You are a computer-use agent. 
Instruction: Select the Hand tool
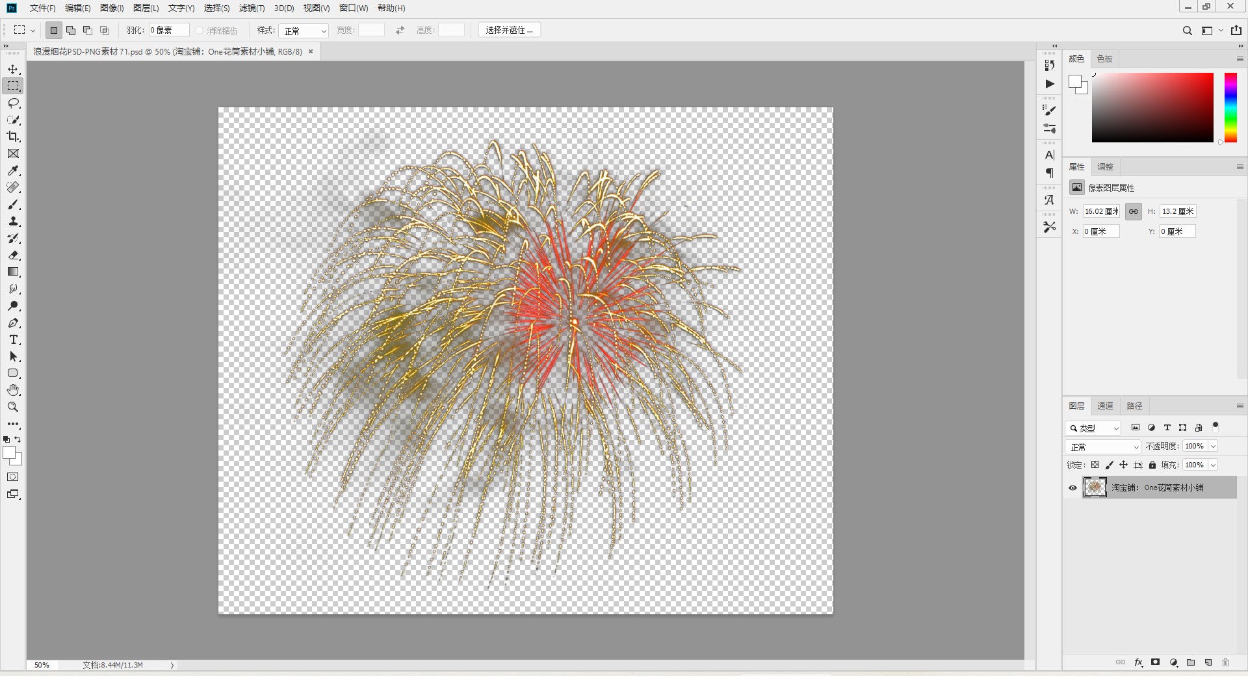[x=13, y=390]
